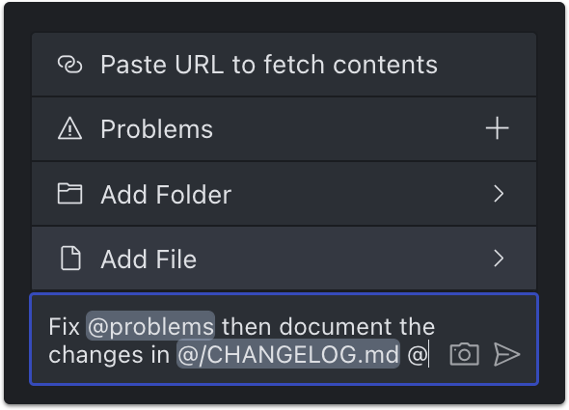
Task: Click the word Fix in the message
Action: pos(64,326)
